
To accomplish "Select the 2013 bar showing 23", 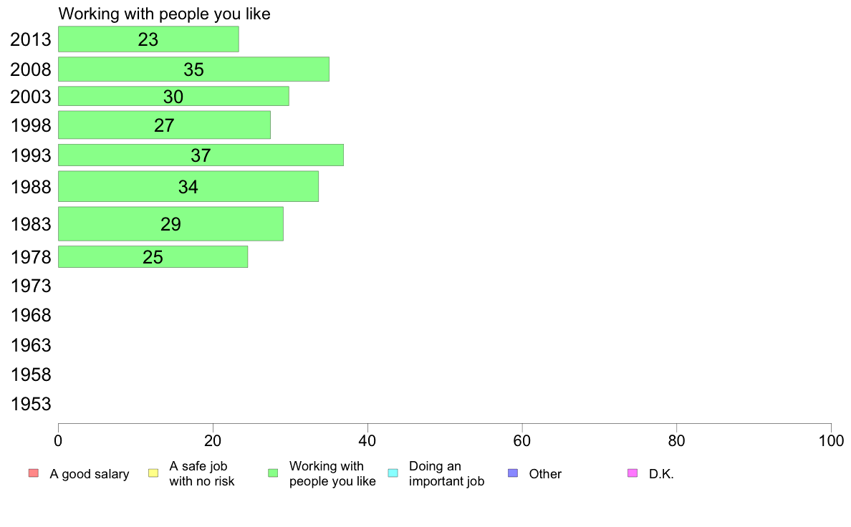I will [x=148, y=39].
